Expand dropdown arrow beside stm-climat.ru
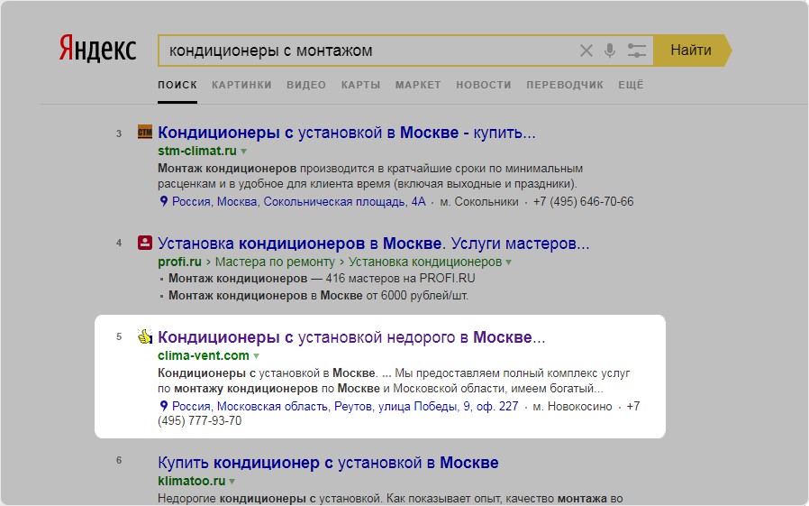 tap(244, 152)
